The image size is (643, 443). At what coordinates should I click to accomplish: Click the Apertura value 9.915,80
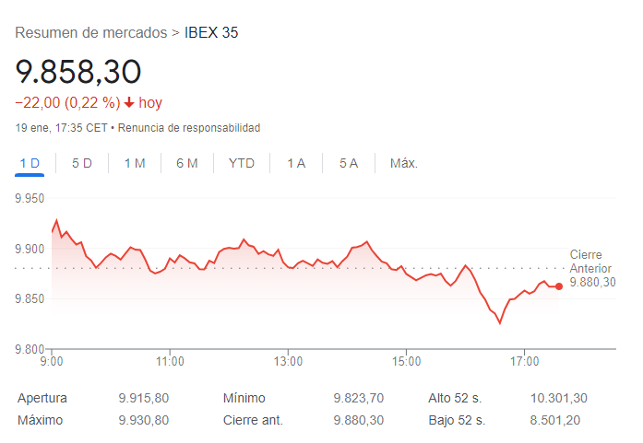(144, 398)
